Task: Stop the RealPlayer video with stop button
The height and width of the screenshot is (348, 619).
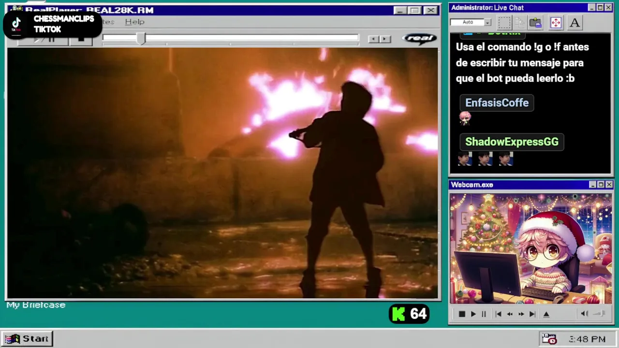Action: click(x=81, y=40)
